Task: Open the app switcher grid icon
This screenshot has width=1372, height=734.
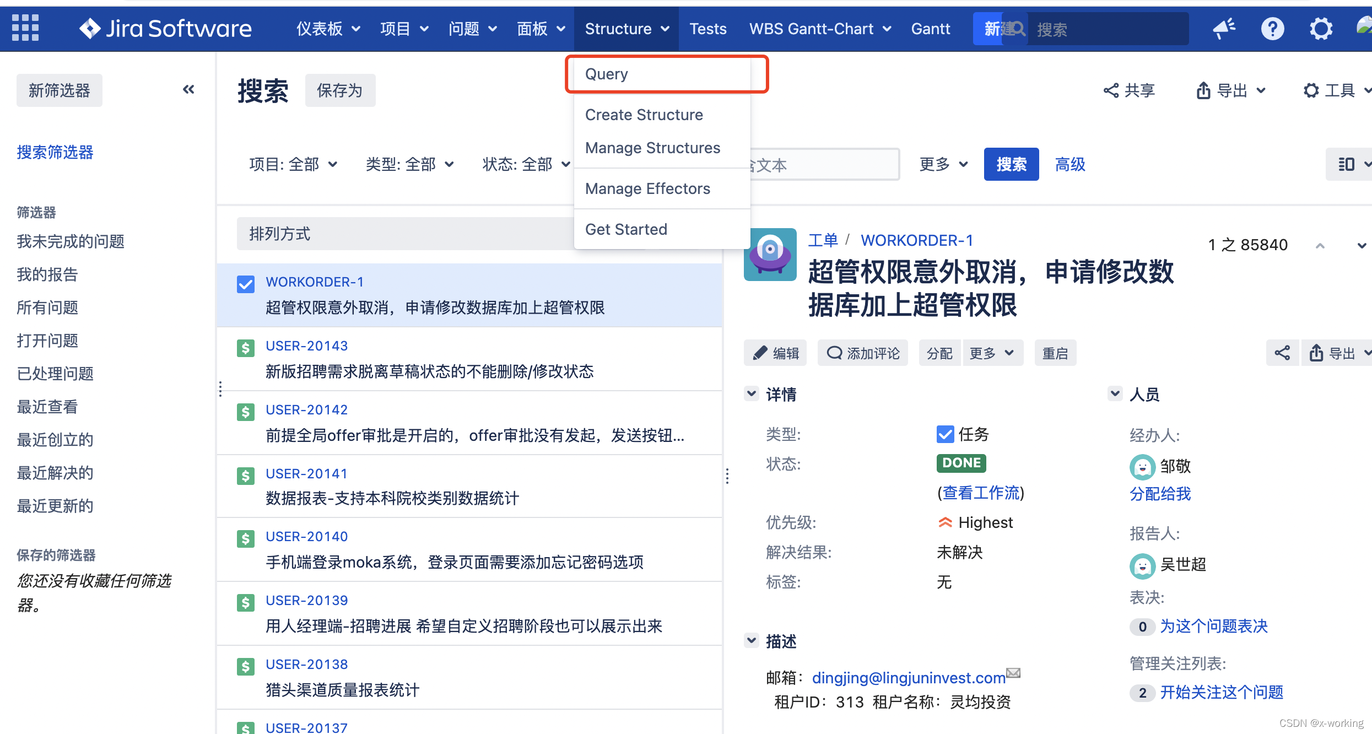Action: (x=25, y=28)
